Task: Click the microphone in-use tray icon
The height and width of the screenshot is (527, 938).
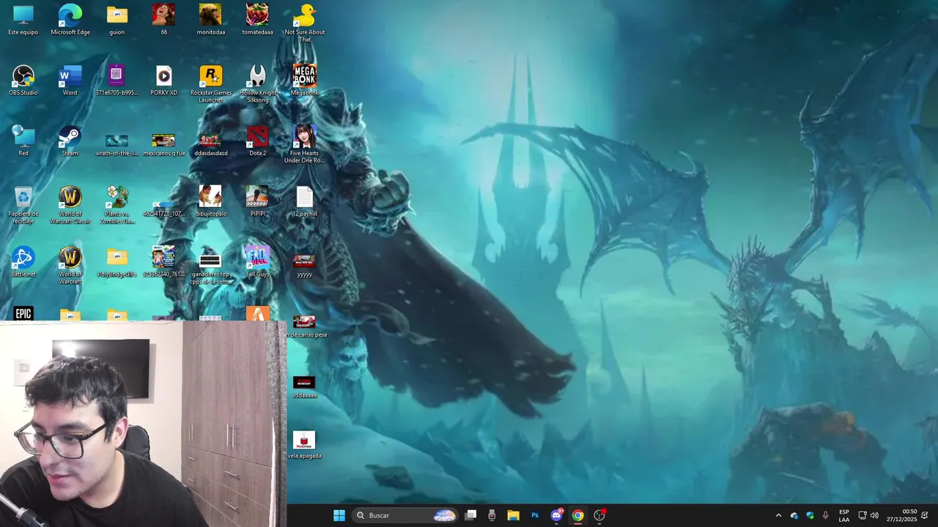Action: point(825,515)
